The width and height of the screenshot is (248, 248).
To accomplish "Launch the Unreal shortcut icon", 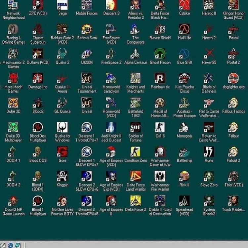I will 87,103.
